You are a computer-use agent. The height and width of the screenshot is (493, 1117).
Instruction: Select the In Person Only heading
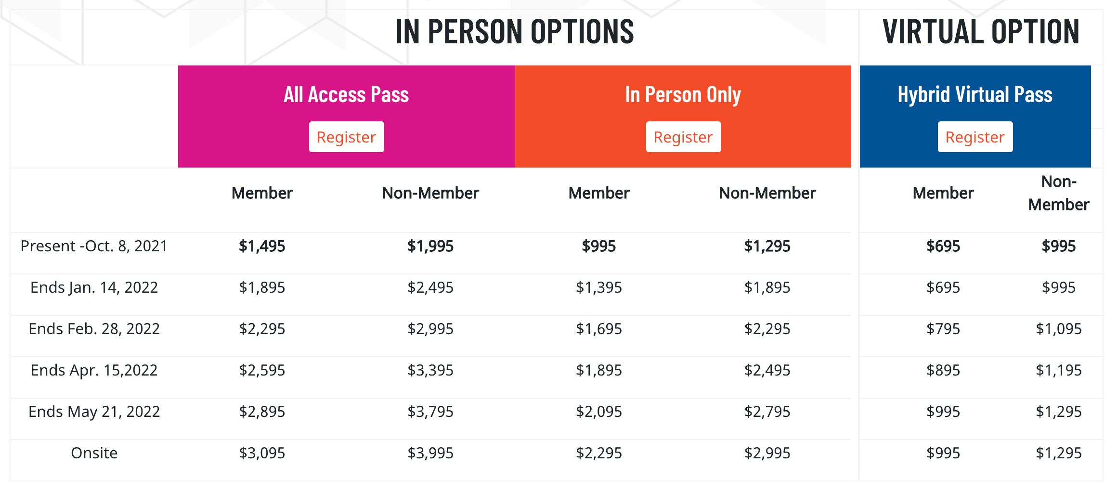point(683,94)
